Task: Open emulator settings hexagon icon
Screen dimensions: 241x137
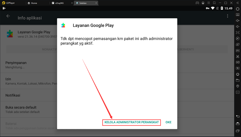Action: pos(238,9)
